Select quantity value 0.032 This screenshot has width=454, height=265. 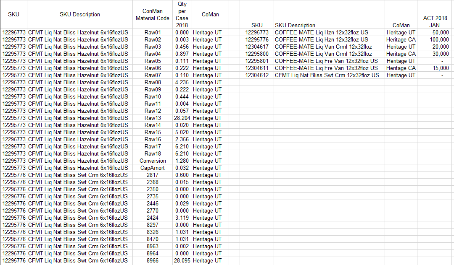182,168
